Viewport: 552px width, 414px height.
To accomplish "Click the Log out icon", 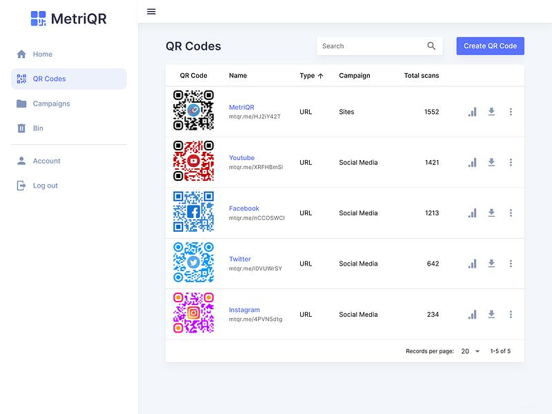I will (21, 186).
